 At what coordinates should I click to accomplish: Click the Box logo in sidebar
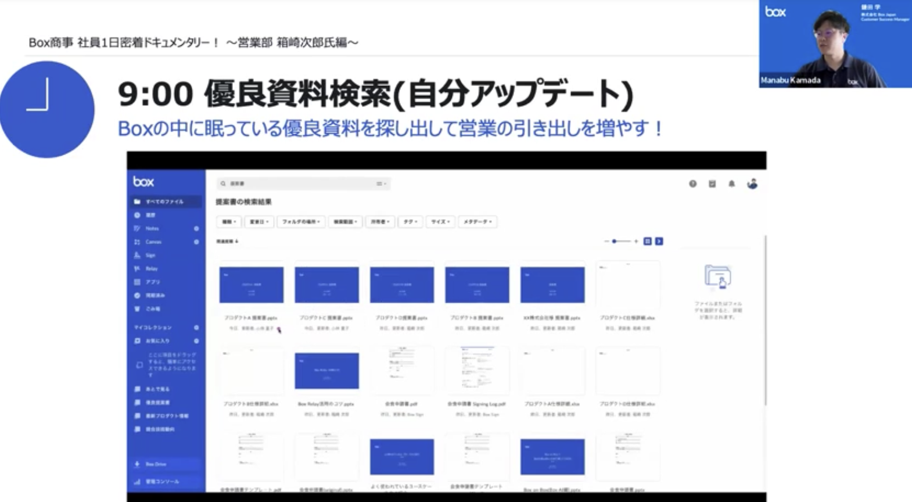tap(143, 182)
